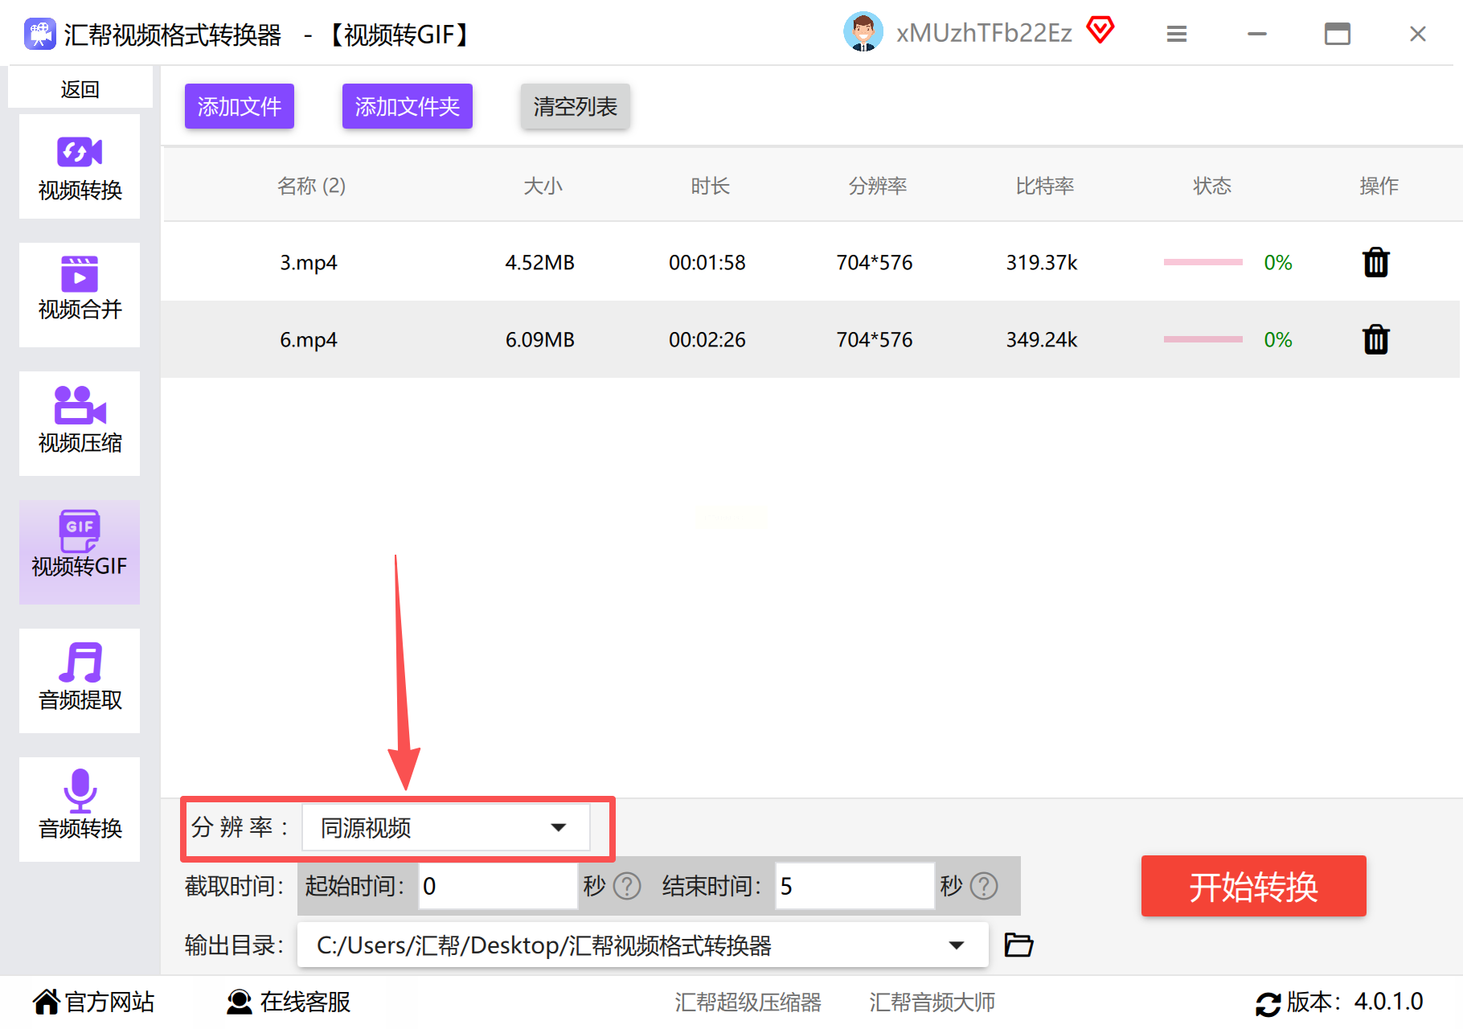Show help for the 结束时间 field

coord(984,886)
